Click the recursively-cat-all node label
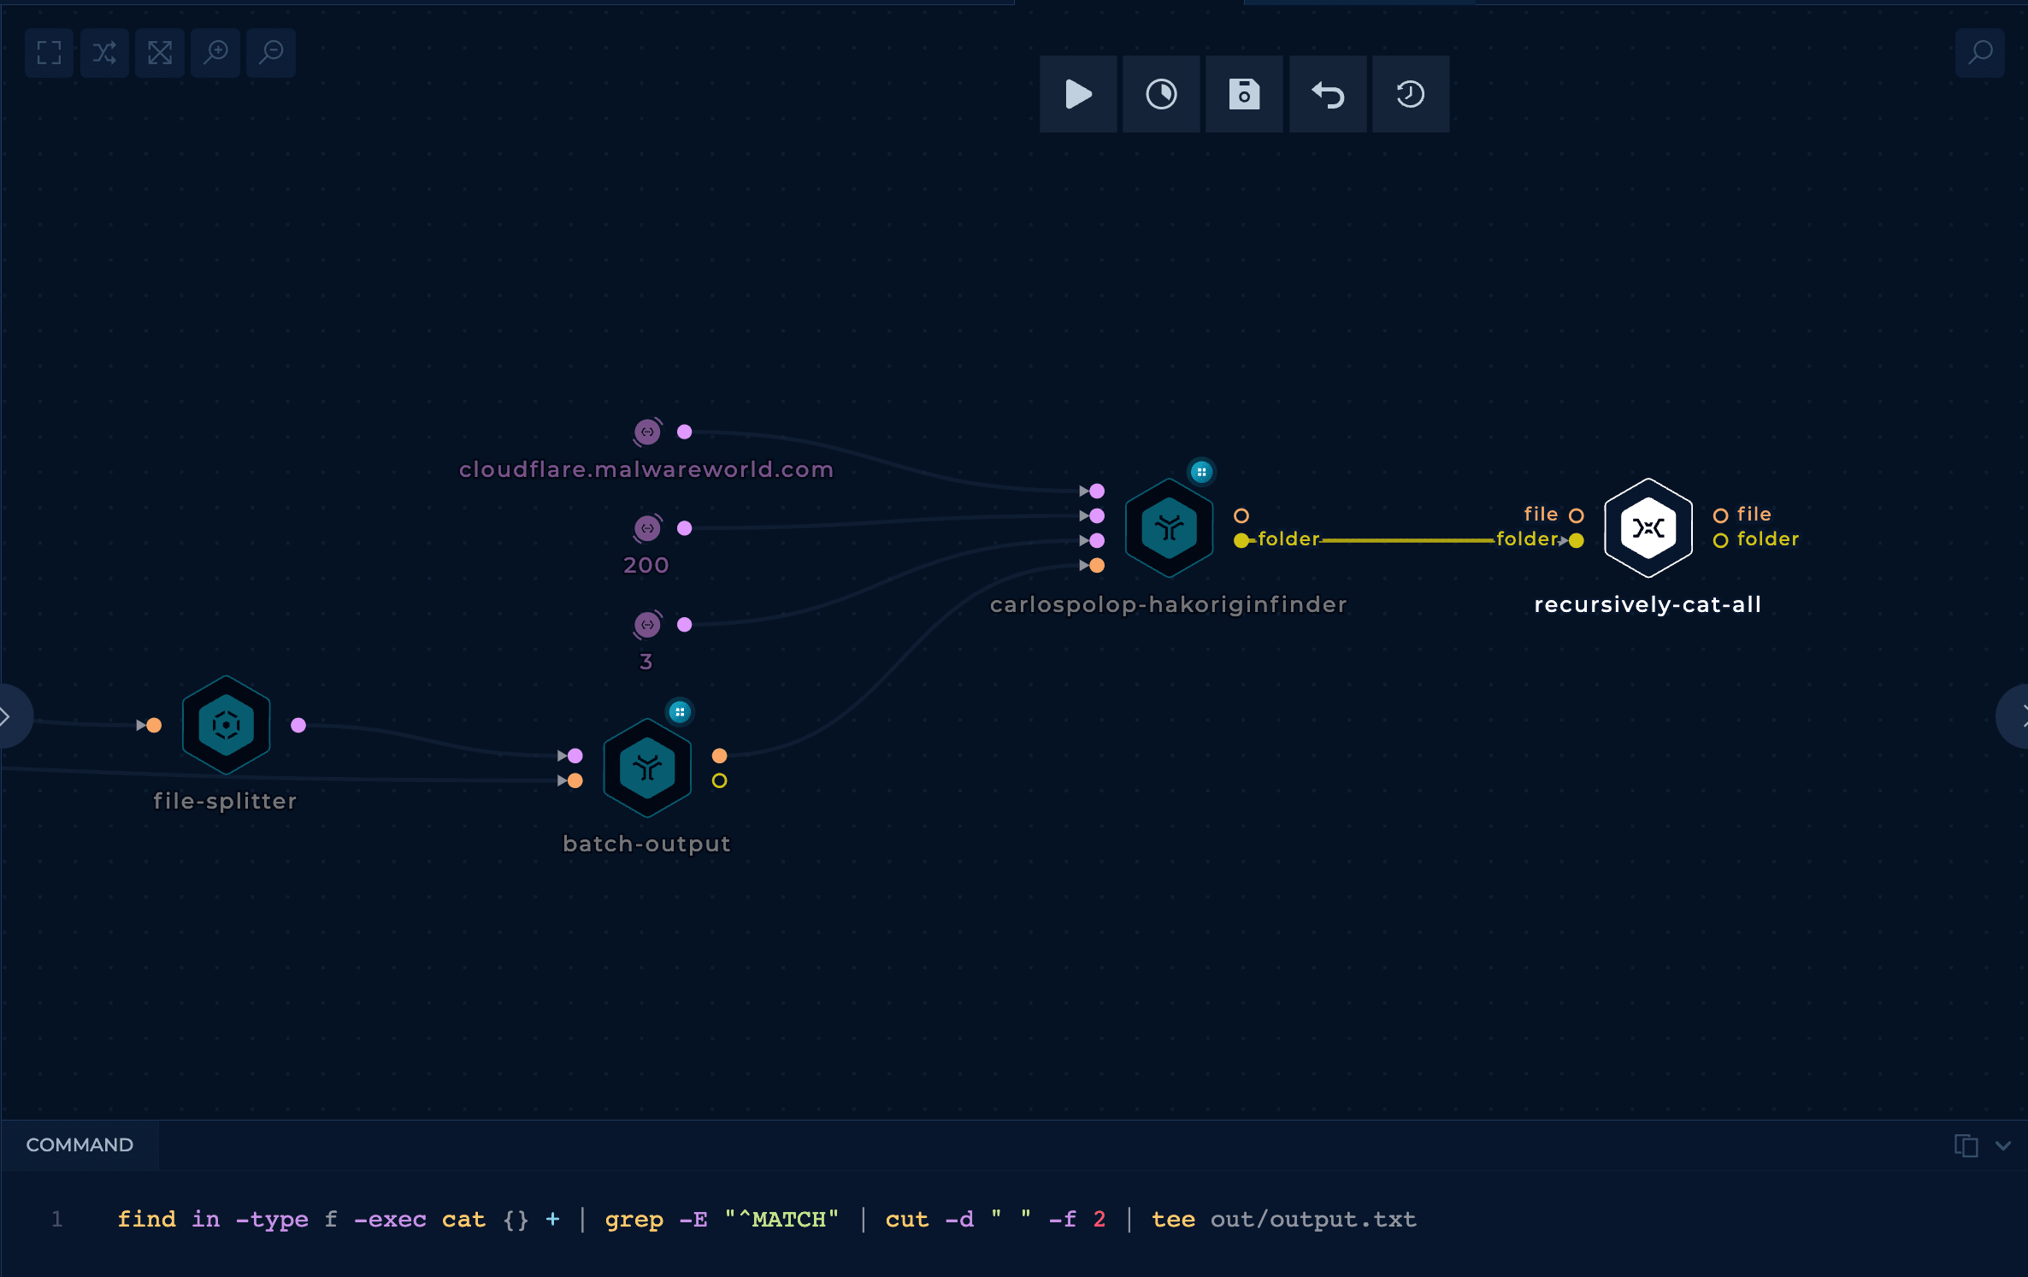The height and width of the screenshot is (1277, 2028). click(1648, 604)
